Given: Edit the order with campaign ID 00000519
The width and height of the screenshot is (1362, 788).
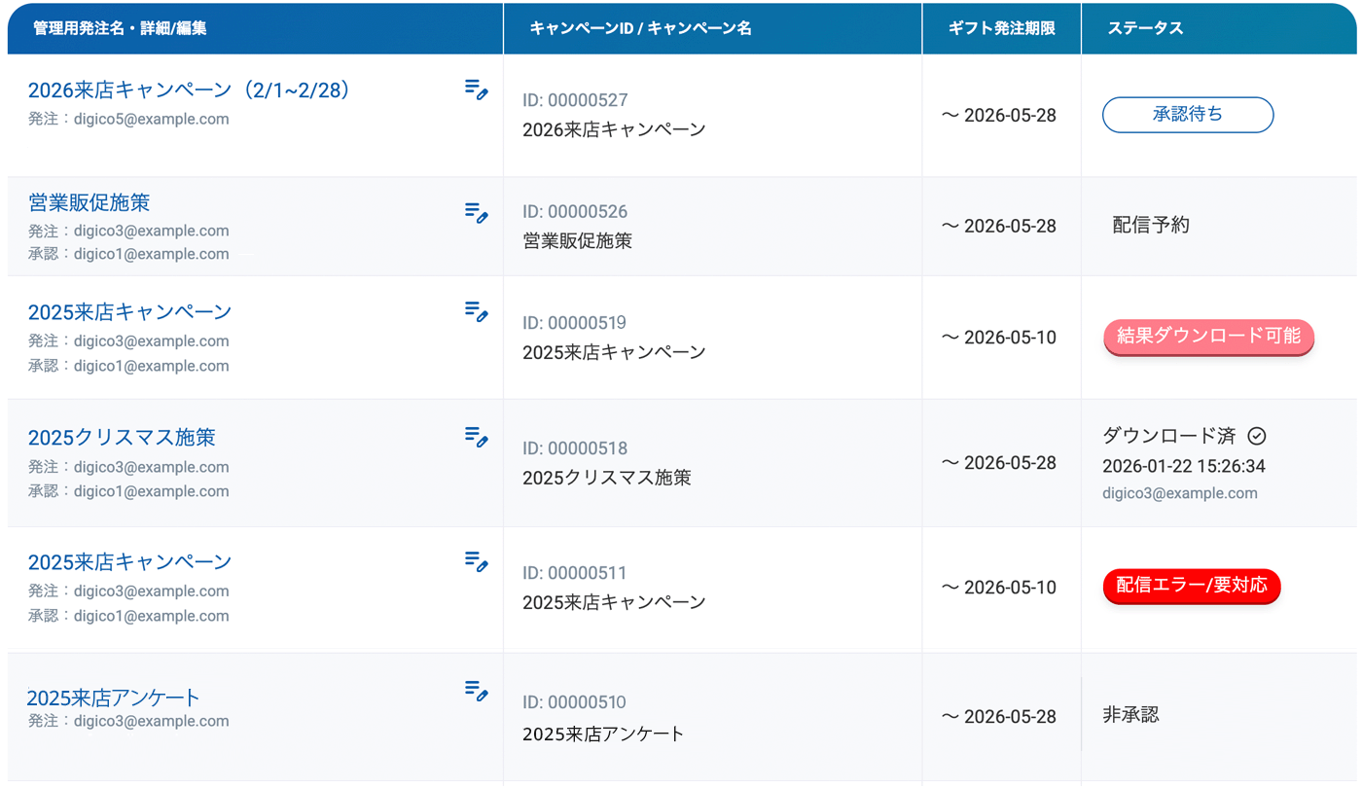Looking at the screenshot, I should 476,311.
